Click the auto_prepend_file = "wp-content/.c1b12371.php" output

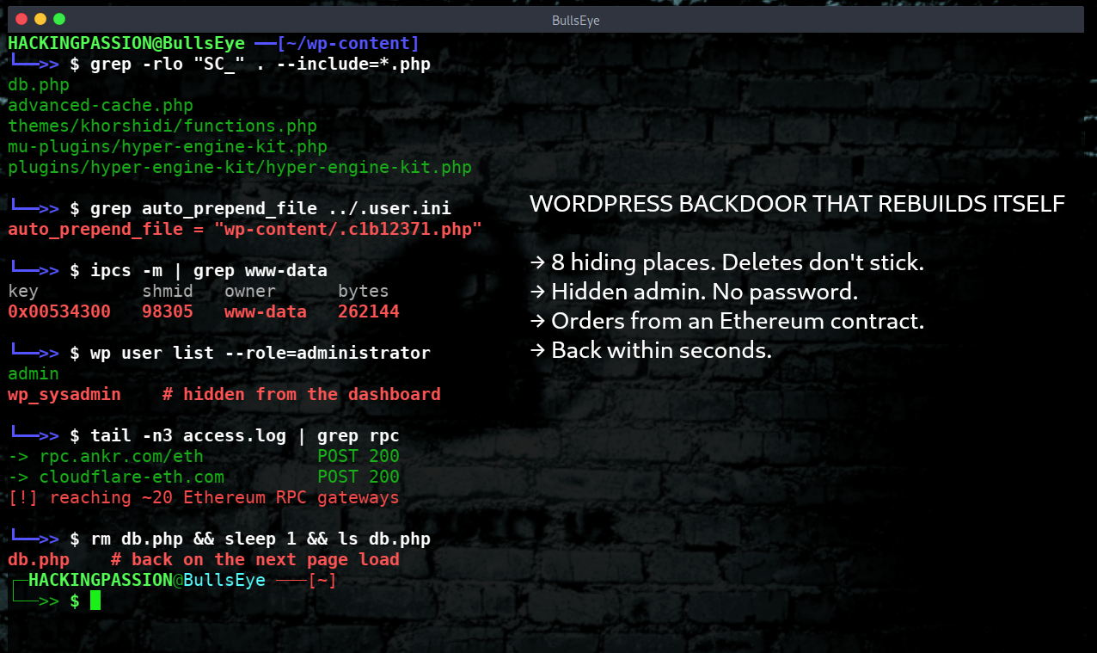[245, 229]
